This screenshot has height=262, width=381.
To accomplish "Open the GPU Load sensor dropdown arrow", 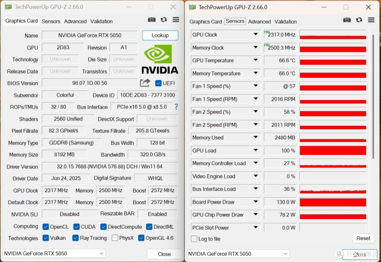I will tap(256, 150).
